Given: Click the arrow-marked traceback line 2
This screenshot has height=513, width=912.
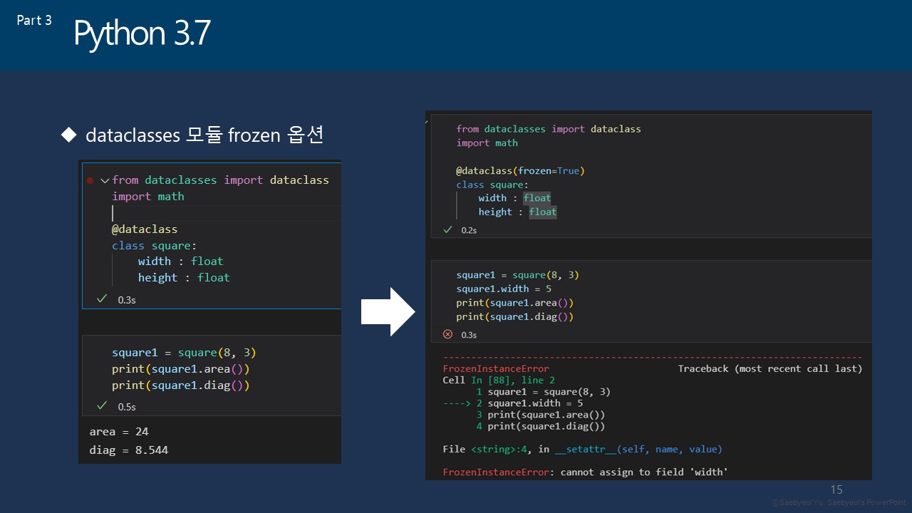Looking at the screenshot, I should click(512, 403).
